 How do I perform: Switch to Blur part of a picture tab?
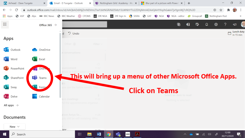(x=162, y=3)
